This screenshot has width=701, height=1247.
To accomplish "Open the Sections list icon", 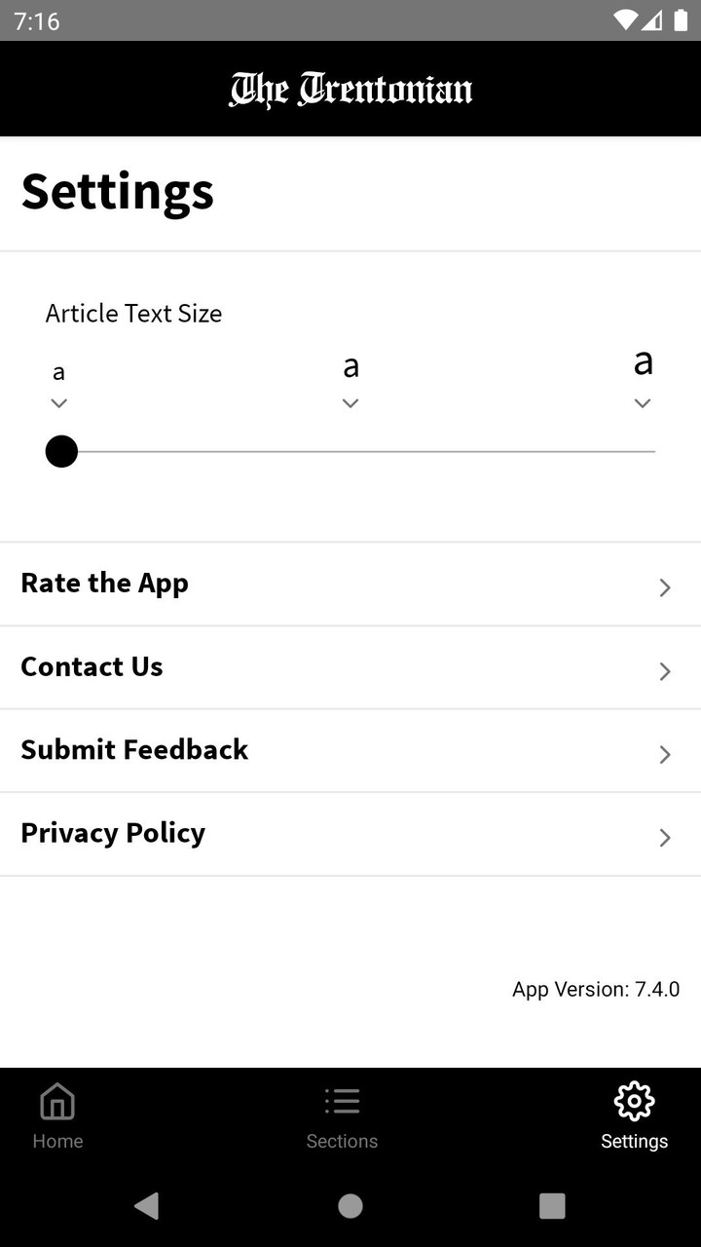I will 342,1102.
